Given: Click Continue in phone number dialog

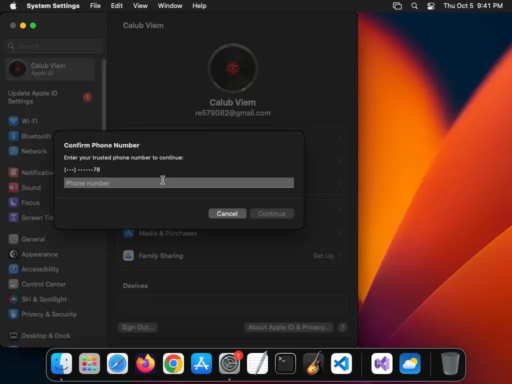Looking at the screenshot, I should click(271, 213).
